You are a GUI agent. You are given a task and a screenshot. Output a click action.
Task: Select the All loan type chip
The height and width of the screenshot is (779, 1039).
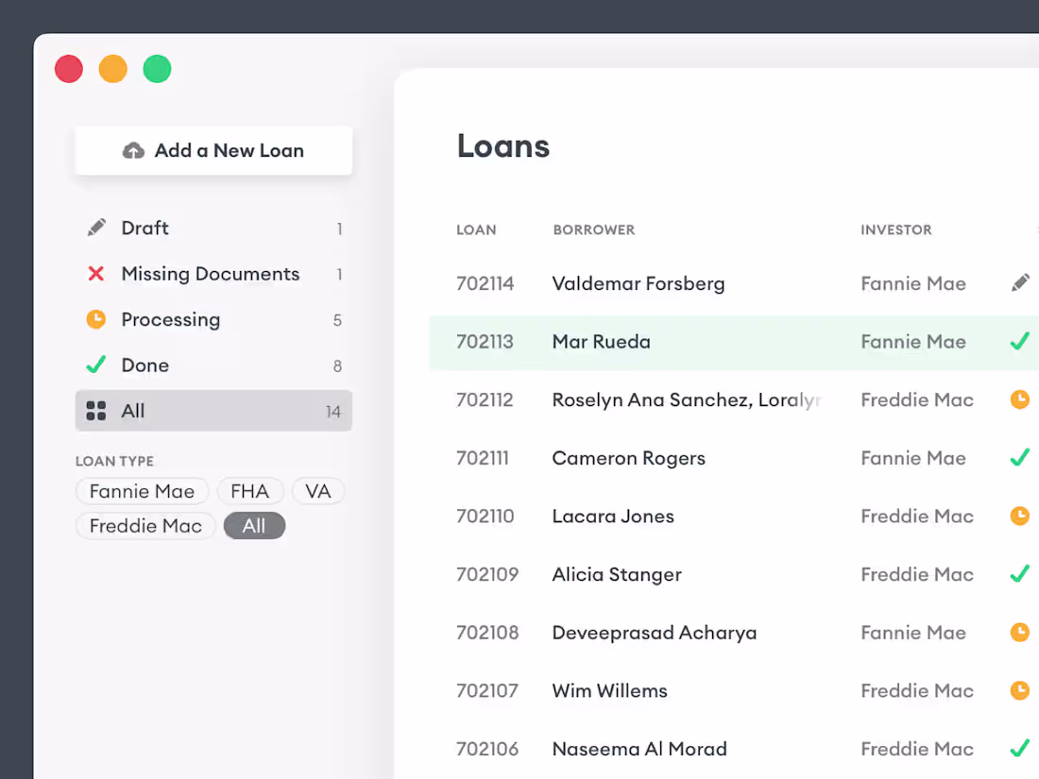click(x=254, y=526)
